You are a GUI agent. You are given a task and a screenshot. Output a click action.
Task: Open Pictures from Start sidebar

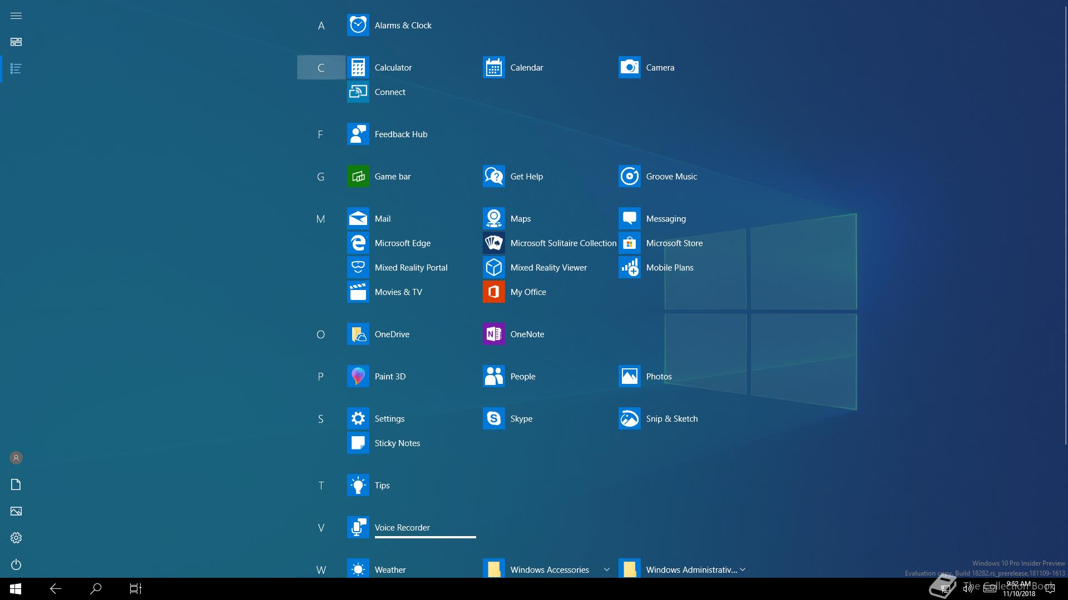tap(16, 511)
